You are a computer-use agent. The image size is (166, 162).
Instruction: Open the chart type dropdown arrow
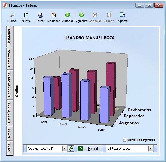(x=65, y=149)
